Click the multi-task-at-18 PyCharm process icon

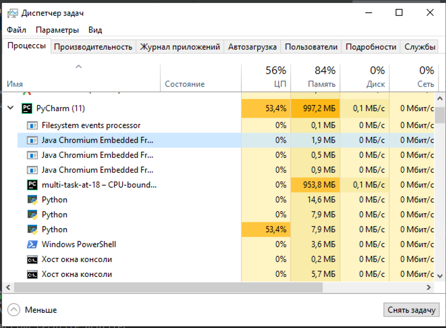32,185
